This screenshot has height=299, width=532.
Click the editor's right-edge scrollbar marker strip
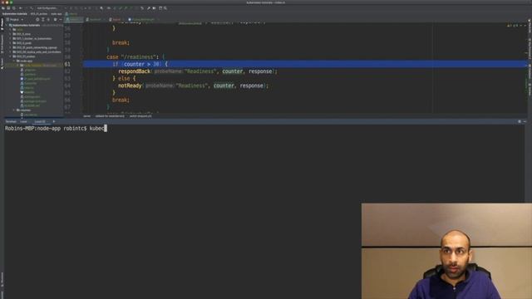click(526, 68)
